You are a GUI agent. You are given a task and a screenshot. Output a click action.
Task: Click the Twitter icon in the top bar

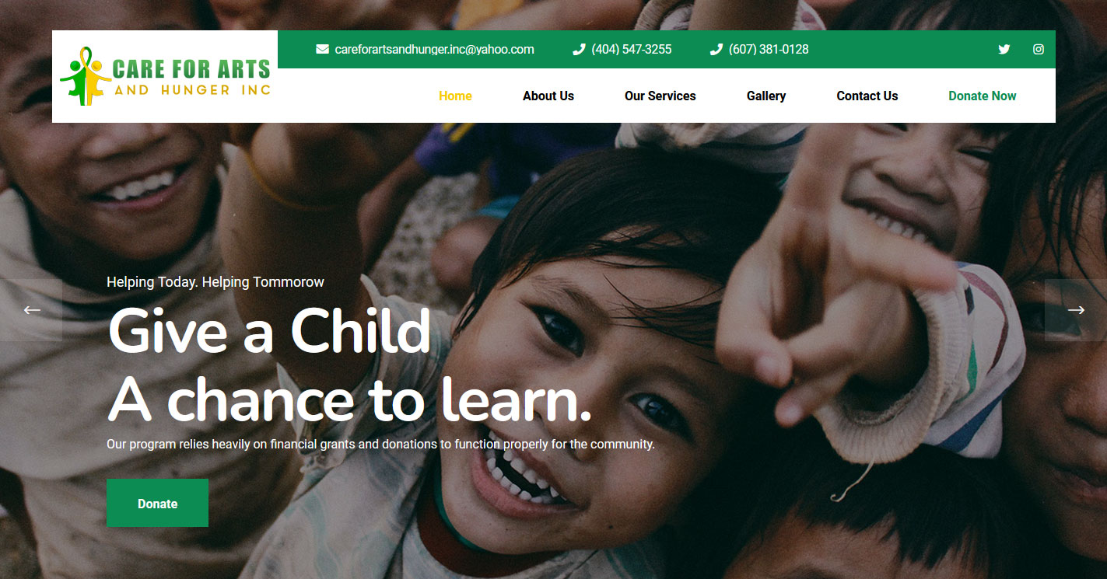(x=1004, y=49)
